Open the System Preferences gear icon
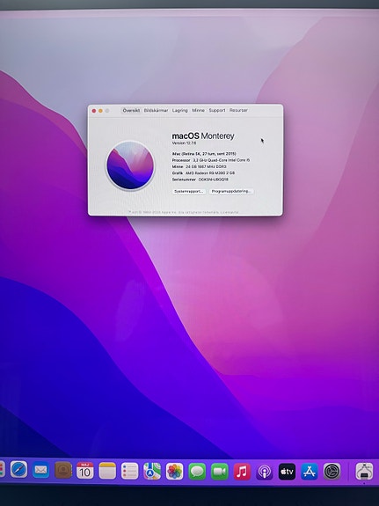The width and height of the screenshot is (379, 506). pos(332,472)
